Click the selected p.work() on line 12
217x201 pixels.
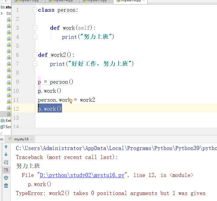point(50,109)
